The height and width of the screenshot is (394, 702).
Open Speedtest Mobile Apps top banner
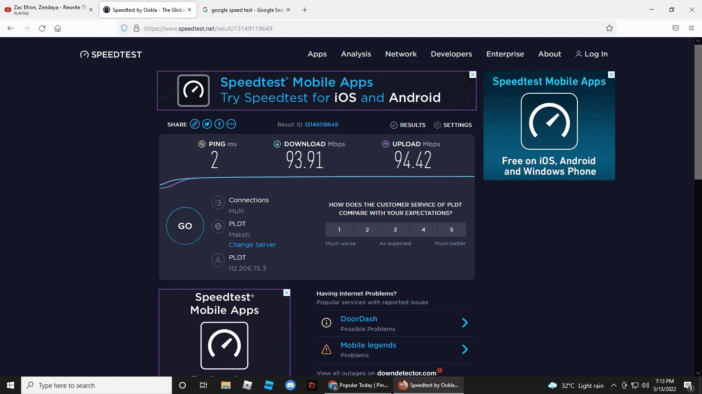pyautogui.click(x=317, y=91)
